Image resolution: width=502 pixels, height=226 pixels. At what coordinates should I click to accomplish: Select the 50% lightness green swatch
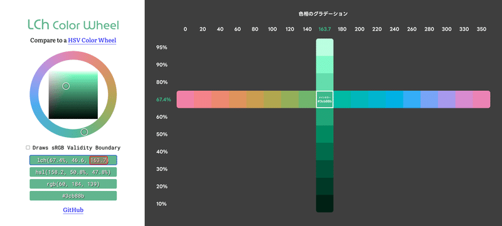[x=324, y=134]
